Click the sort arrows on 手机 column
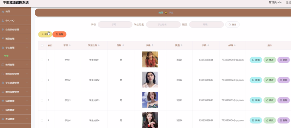 click(x=208, y=46)
